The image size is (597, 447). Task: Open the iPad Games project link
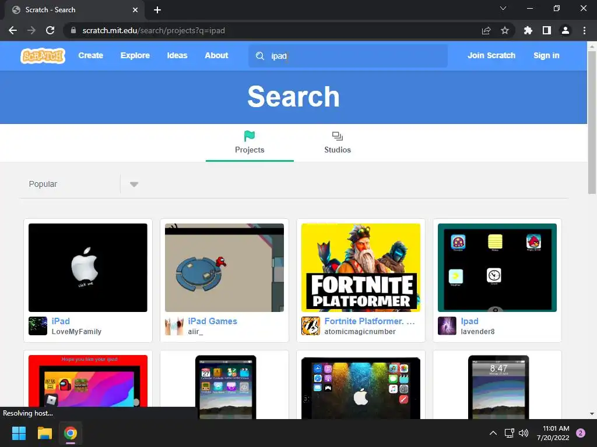pyautogui.click(x=212, y=321)
